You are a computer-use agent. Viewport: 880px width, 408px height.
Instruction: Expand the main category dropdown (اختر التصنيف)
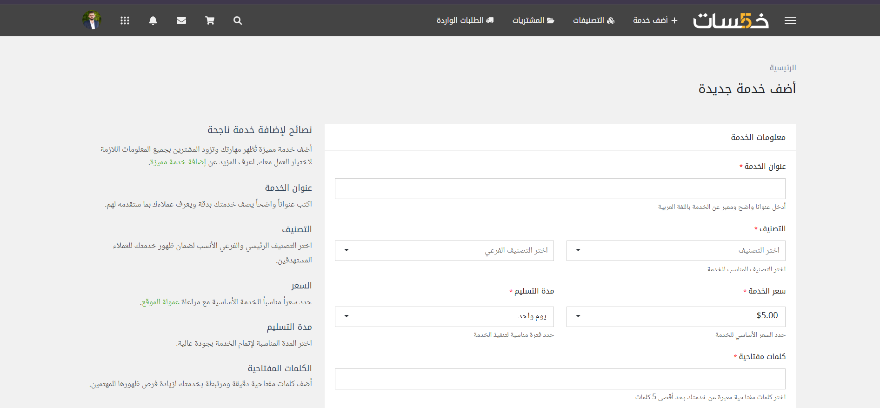[675, 250]
